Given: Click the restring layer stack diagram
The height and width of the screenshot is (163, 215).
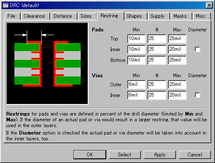Looking at the screenshot, I should [x=47, y=64].
